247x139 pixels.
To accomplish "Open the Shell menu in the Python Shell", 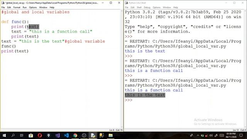I will 139,7.
